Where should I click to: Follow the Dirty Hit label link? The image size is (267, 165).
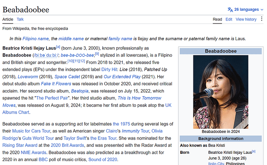click(x=109, y=70)
